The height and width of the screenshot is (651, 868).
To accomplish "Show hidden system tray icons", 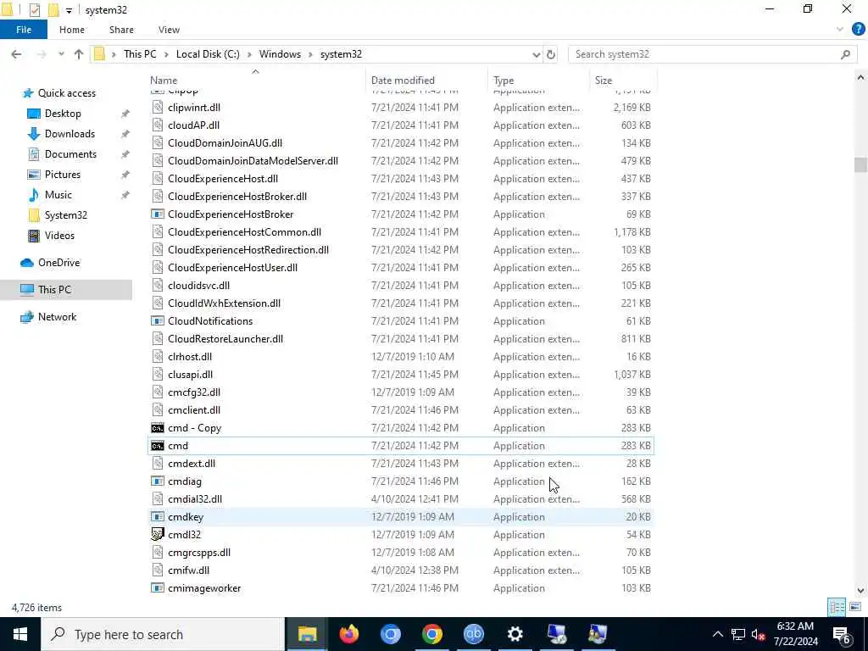I will tap(717, 634).
